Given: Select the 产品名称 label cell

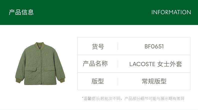Looking at the screenshot, I should click(98, 64).
